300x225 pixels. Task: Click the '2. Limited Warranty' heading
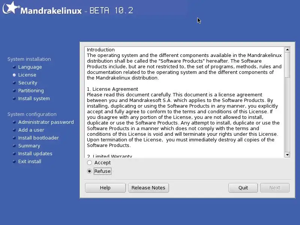point(109,156)
